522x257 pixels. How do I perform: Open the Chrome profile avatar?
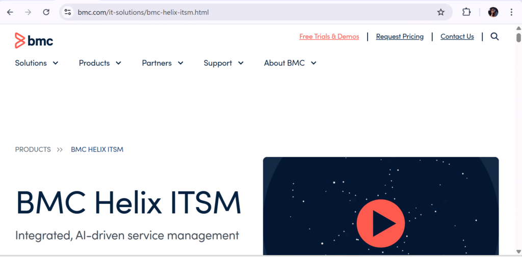pos(493,12)
